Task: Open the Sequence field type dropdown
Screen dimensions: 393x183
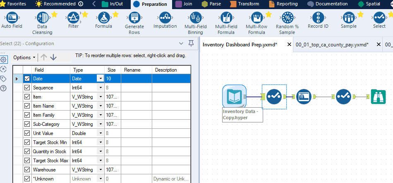Action: tap(101, 88)
